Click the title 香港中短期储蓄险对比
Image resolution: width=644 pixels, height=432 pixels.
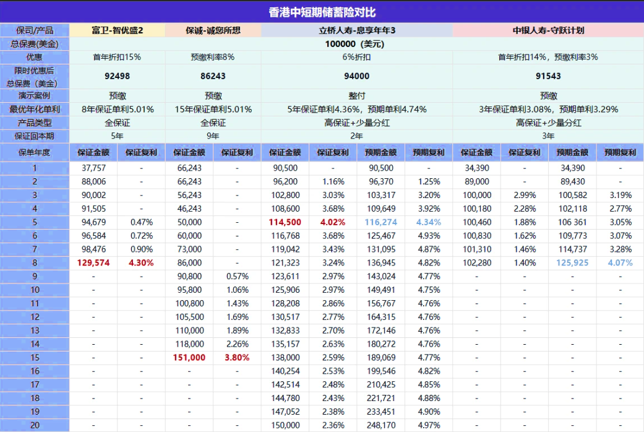(322, 12)
